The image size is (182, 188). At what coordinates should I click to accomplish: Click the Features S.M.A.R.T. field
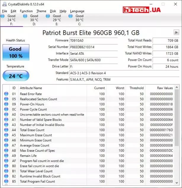[124, 80]
